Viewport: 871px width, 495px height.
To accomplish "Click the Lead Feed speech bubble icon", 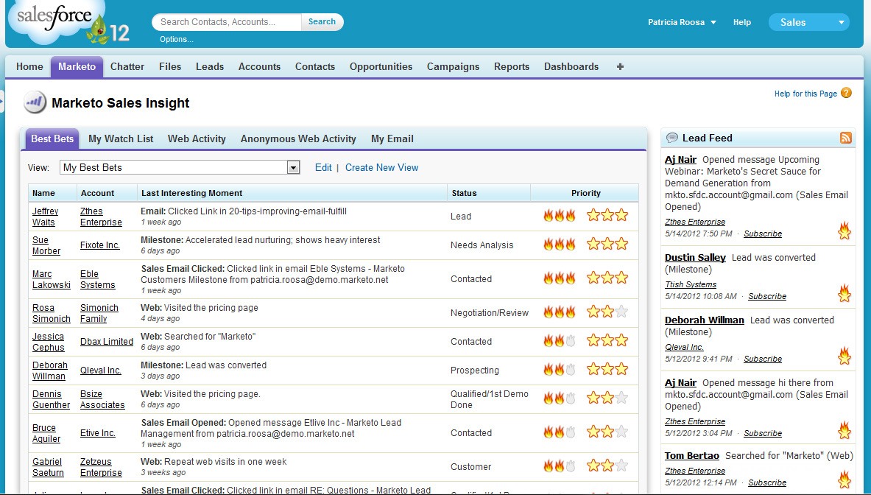I will click(672, 138).
